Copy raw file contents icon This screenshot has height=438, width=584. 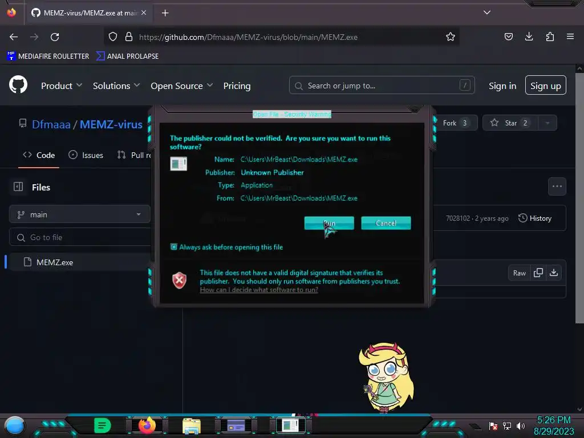tap(538, 273)
